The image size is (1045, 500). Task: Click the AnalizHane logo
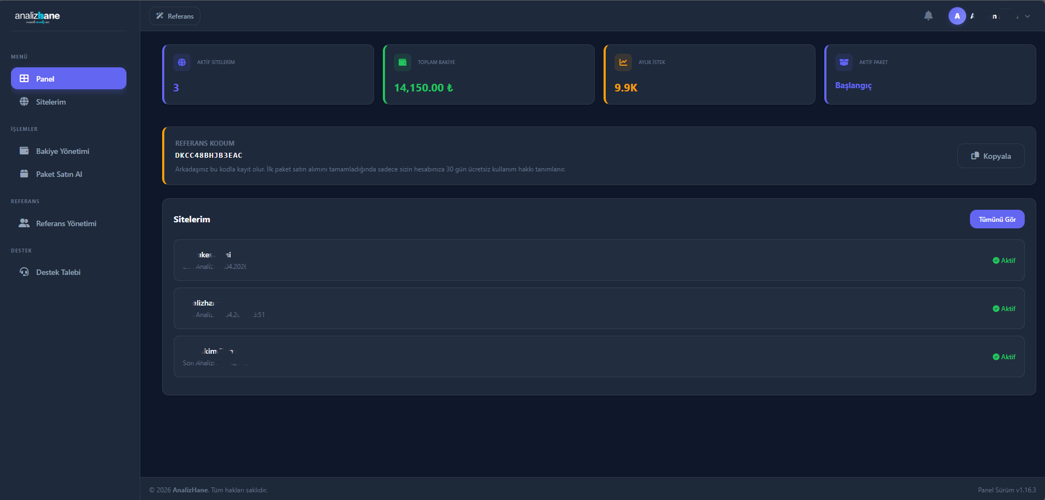point(37,16)
